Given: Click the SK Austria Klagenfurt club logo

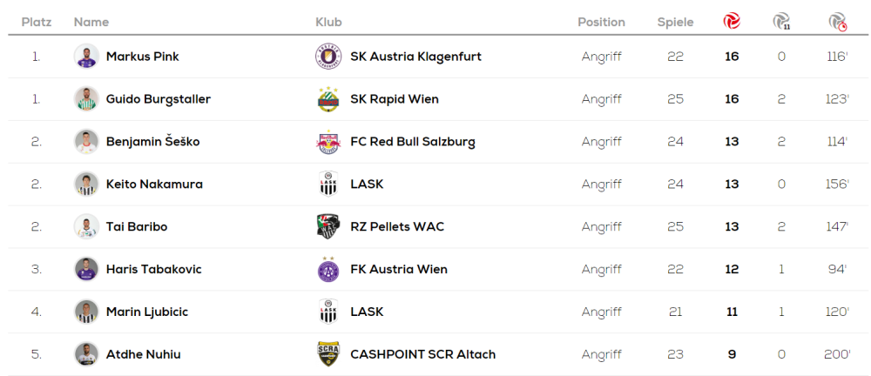Looking at the screenshot, I should click(327, 57).
